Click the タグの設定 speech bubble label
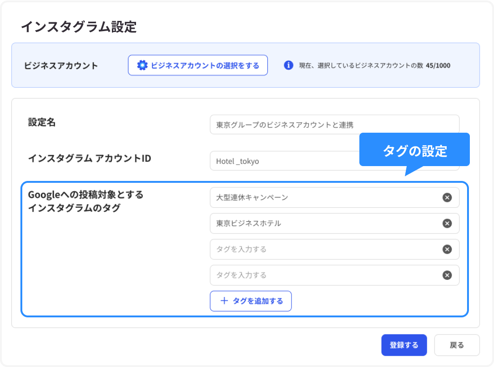 click(415, 149)
